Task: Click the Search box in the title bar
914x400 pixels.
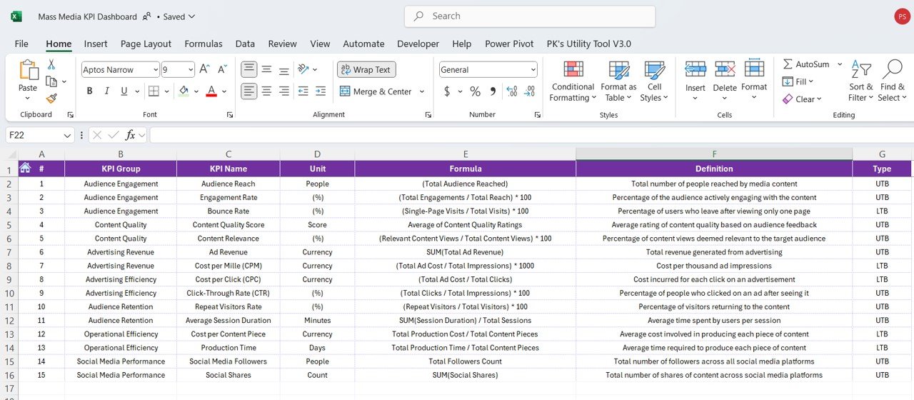Action: [x=530, y=16]
